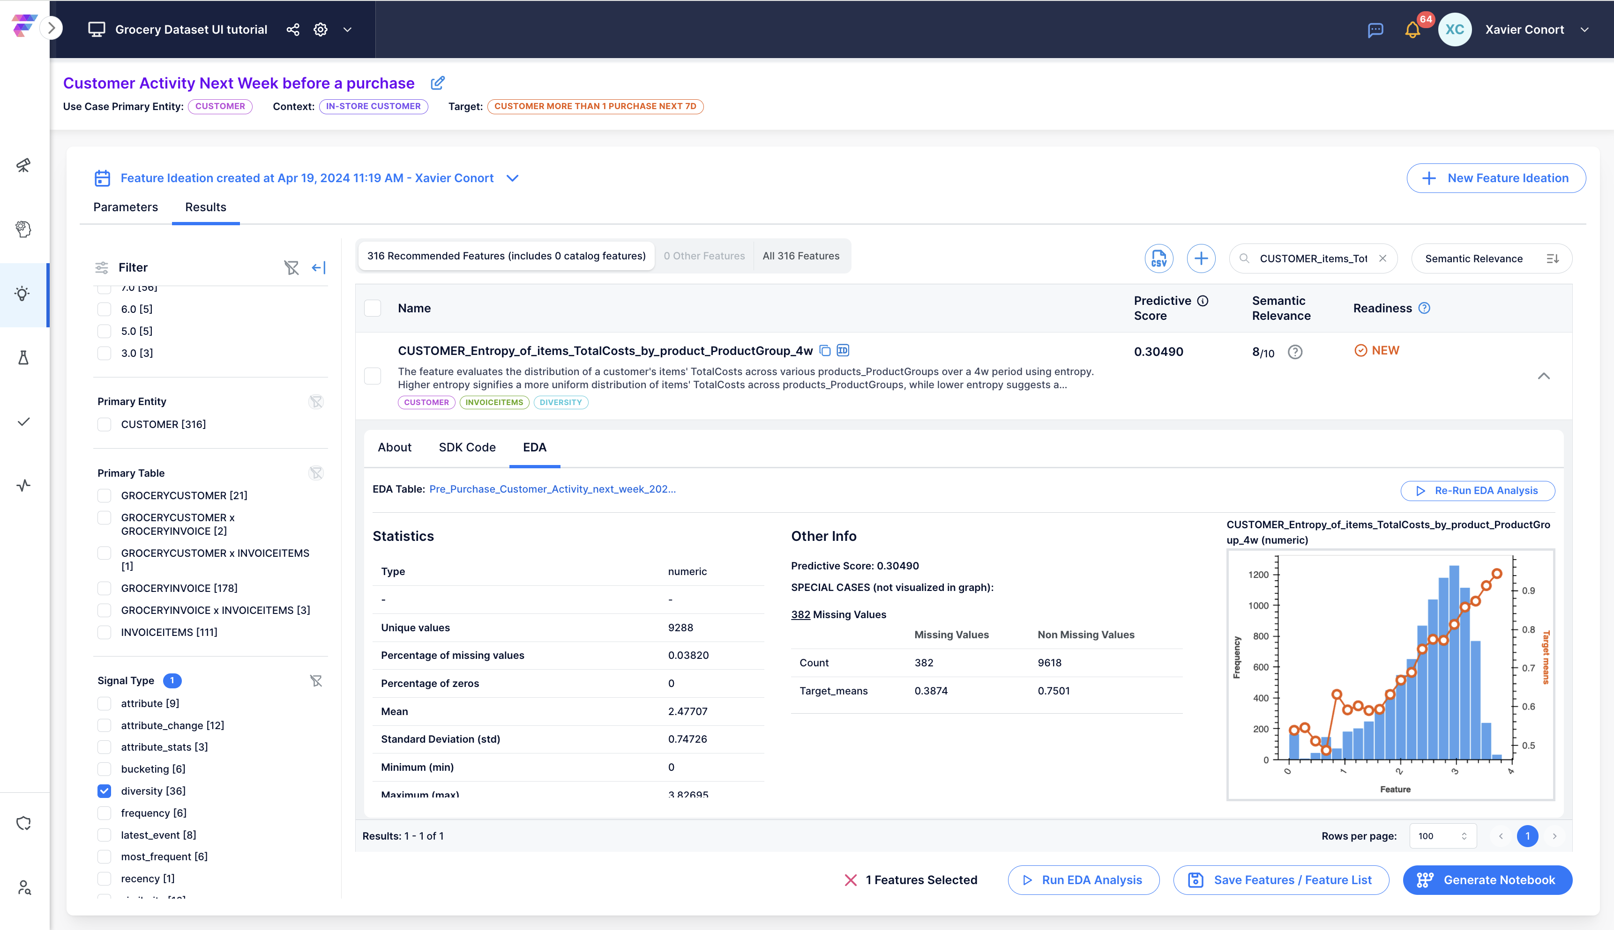Open catalog dropdown chevron in top bar

click(348, 30)
